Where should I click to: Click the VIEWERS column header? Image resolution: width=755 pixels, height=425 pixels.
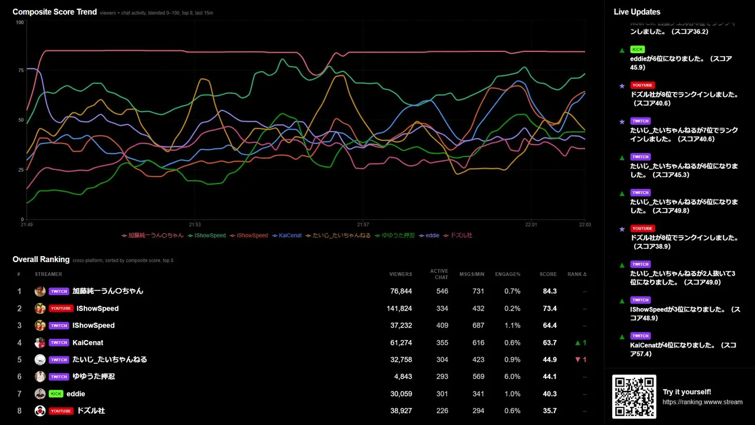tap(401, 274)
